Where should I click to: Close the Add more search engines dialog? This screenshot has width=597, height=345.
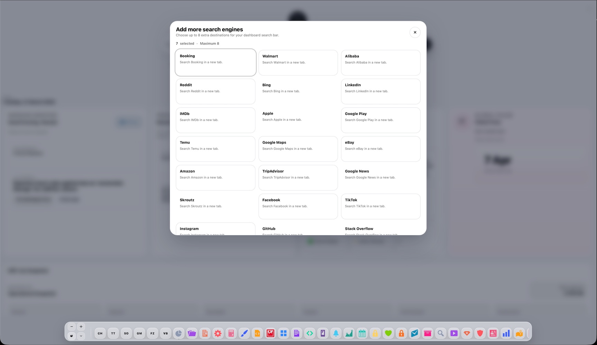coord(415,32)
